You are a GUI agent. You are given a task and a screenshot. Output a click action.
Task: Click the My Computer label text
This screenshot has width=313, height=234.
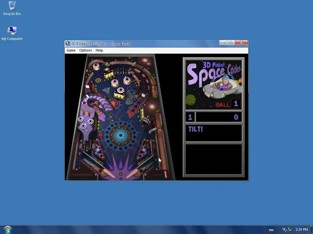click(x=12, y=39)
